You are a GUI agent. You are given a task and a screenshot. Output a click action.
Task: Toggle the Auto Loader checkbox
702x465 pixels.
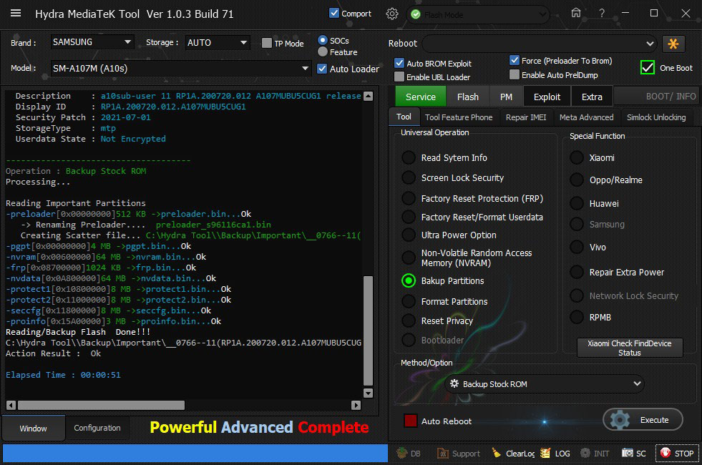tap(322, 69)
